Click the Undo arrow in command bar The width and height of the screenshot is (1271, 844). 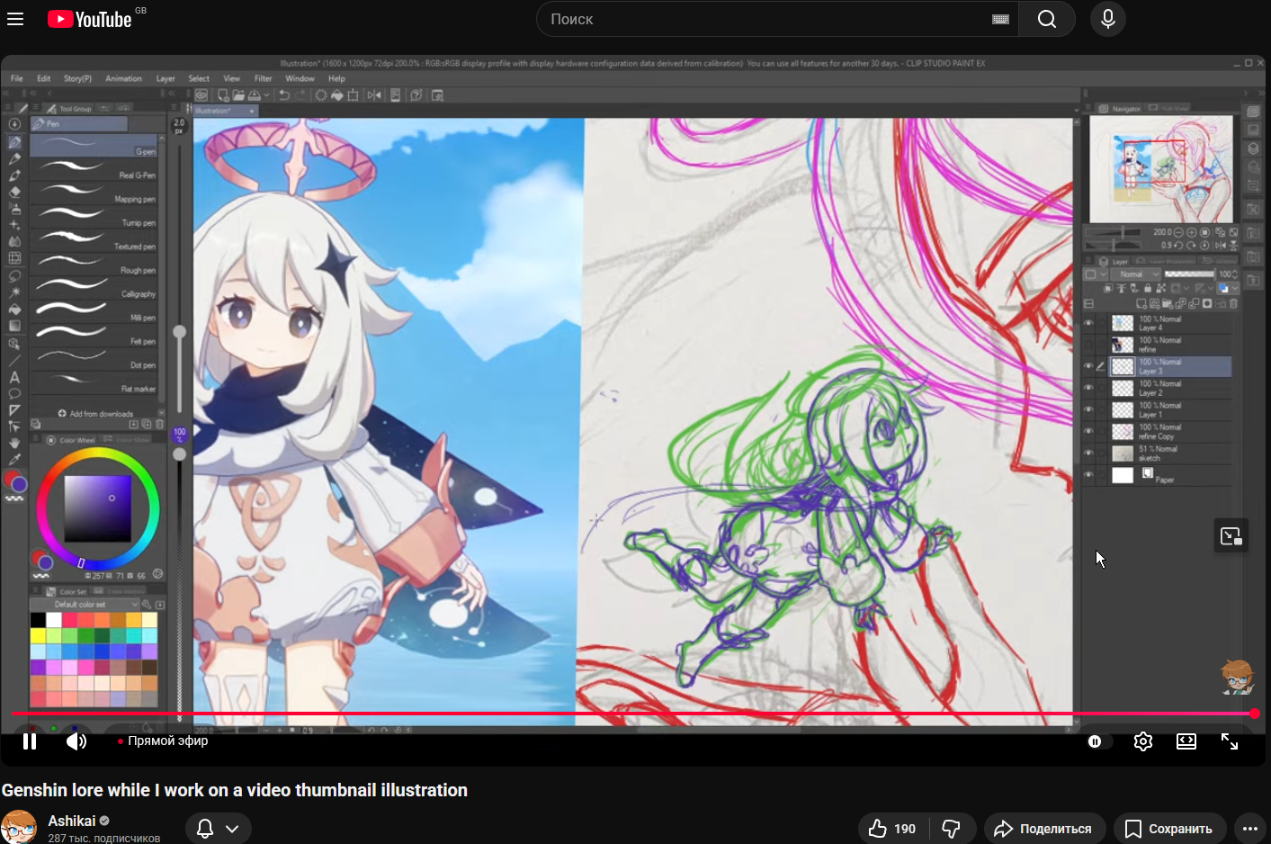[x=284, y=95]
